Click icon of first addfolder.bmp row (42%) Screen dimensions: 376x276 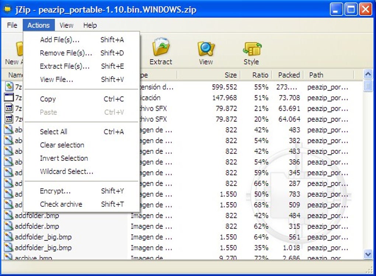(8, 215)
